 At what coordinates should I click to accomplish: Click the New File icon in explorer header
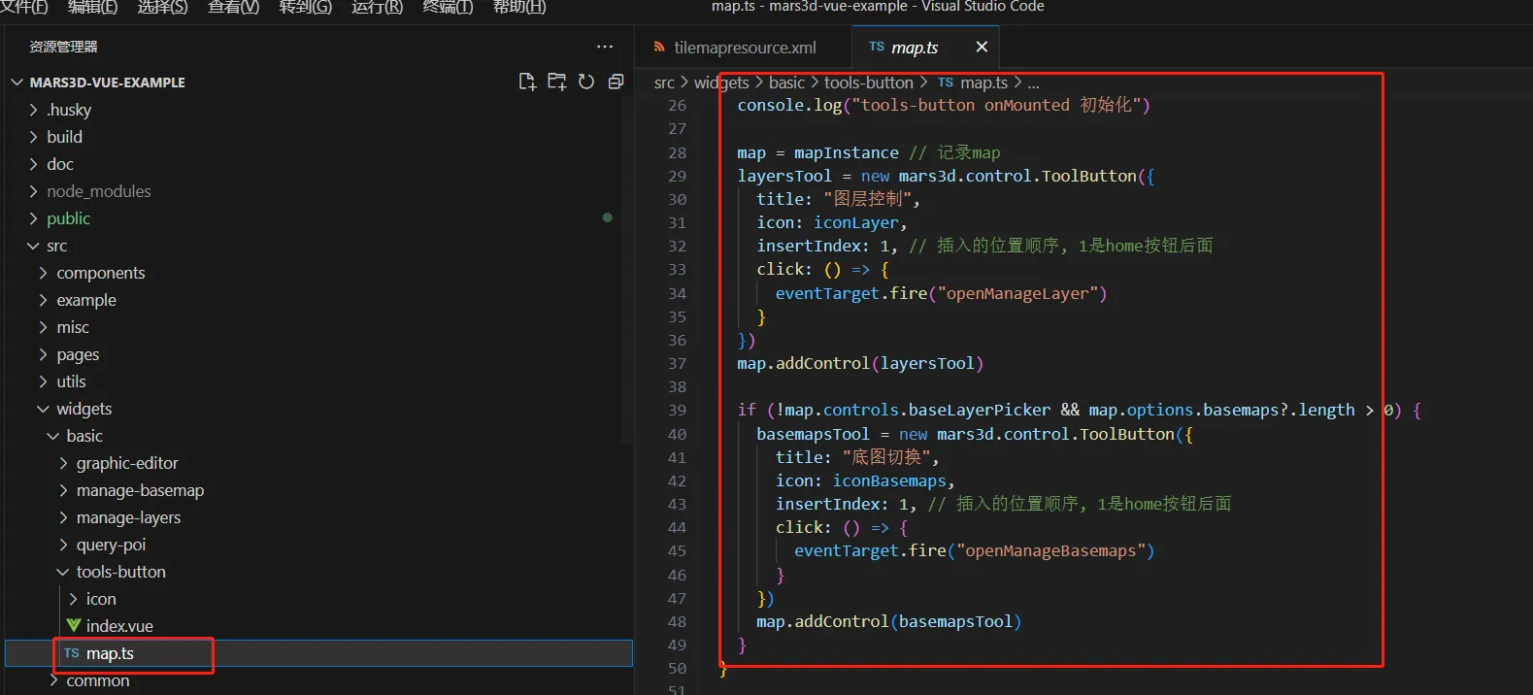coord(527,82)
